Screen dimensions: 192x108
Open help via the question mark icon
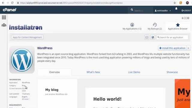(x=188, y=18)
